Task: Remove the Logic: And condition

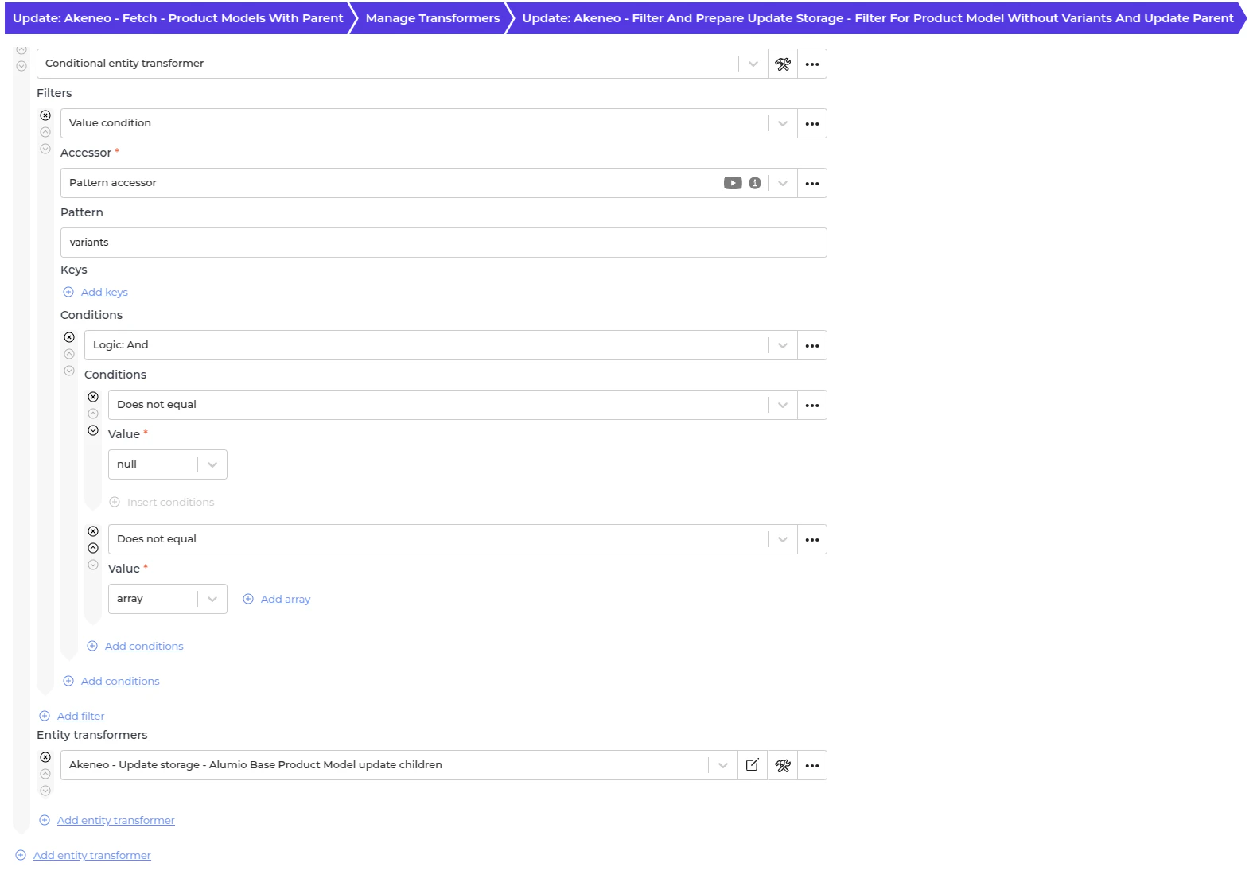Action: click(69, 337)
